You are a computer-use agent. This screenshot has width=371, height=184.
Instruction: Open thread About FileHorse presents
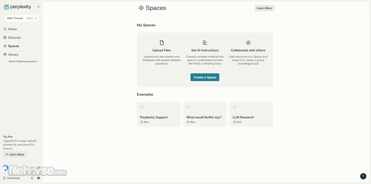[23, 62]
